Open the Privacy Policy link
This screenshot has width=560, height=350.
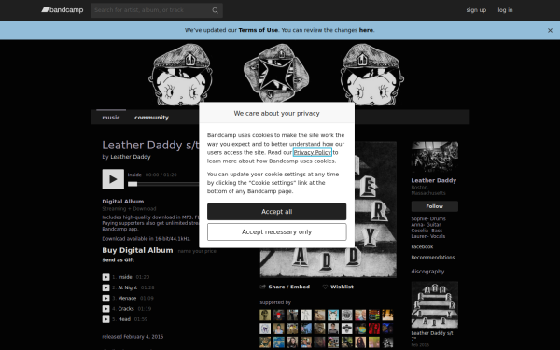(312, 152)
